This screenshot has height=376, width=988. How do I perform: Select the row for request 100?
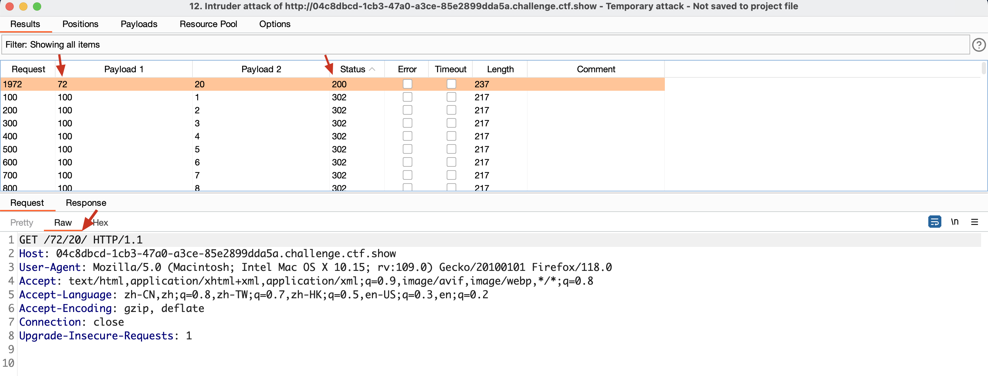click(333, 97)
